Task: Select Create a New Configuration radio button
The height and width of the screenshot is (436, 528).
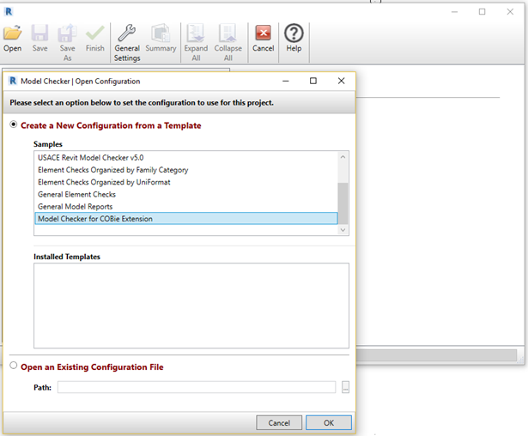Action: (x=14, y=124)
